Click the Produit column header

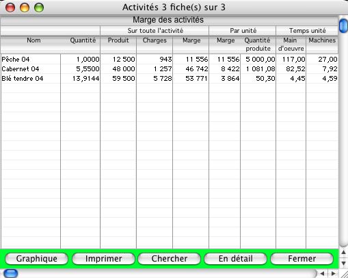[x=118, y=40]
